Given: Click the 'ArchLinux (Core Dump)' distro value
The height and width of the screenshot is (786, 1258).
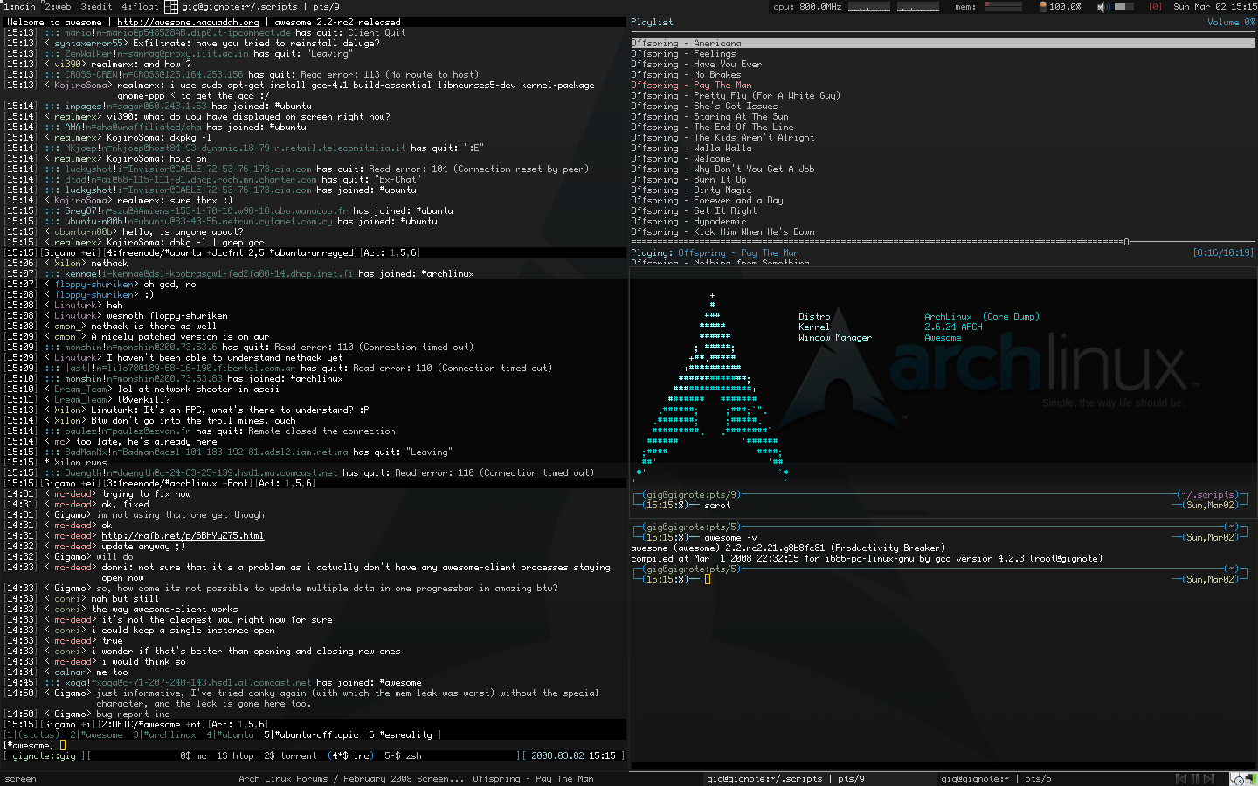Looking at the screenshot, I should 982,316.
